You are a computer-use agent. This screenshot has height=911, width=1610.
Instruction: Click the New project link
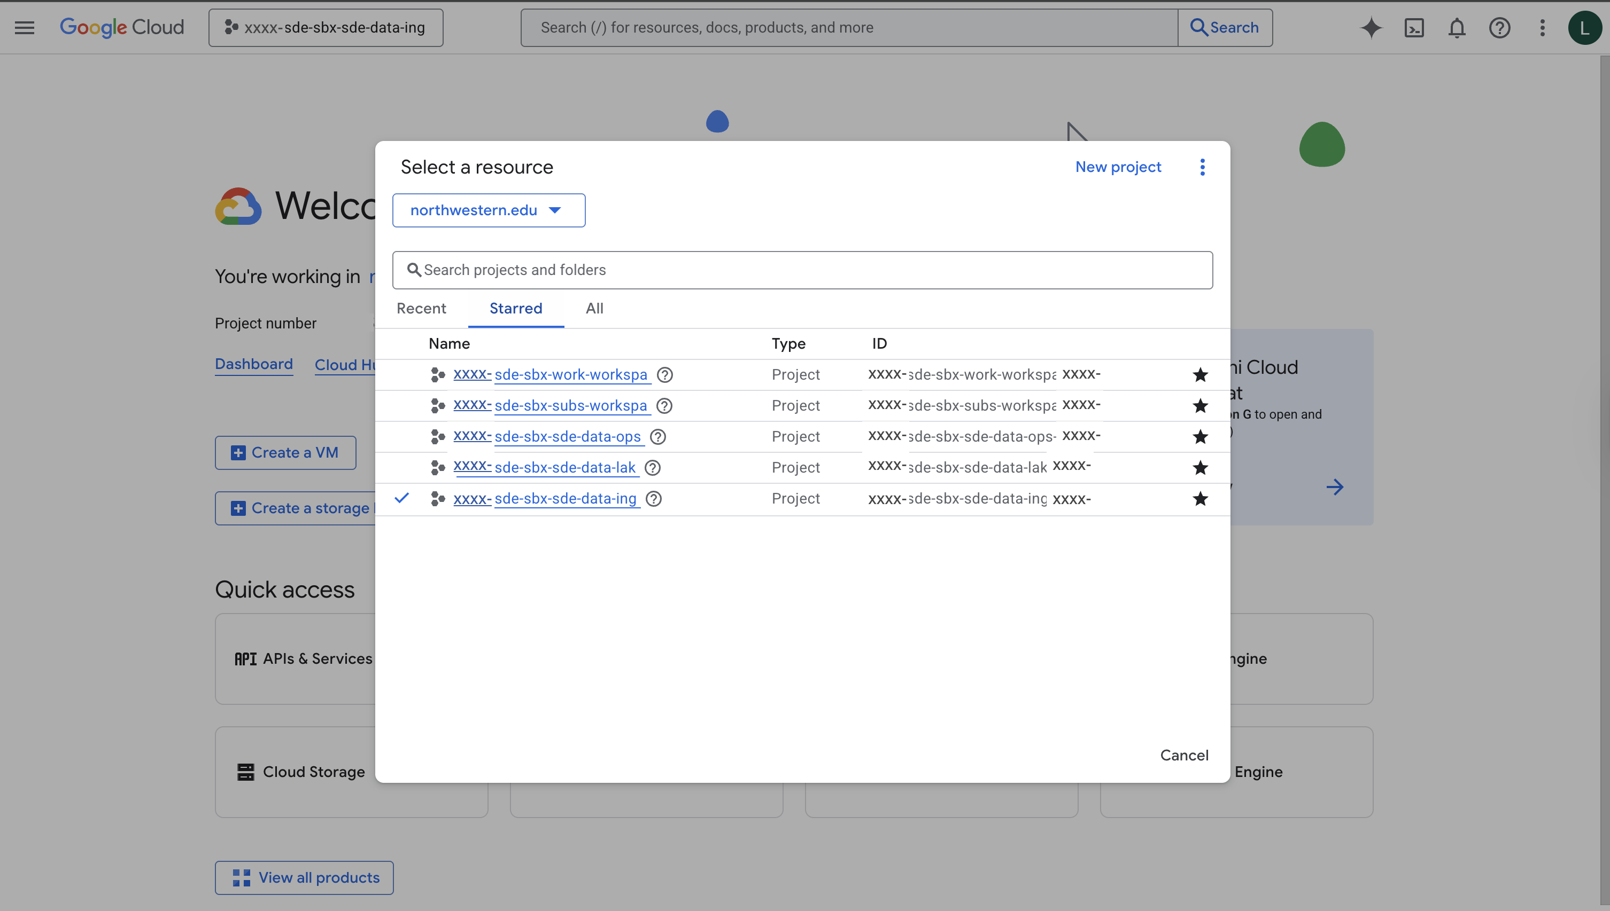[x=1118, y=167]
